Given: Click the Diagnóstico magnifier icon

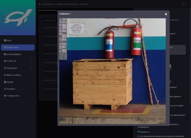Looking at the screenshot, I should [x=5, y=68].
